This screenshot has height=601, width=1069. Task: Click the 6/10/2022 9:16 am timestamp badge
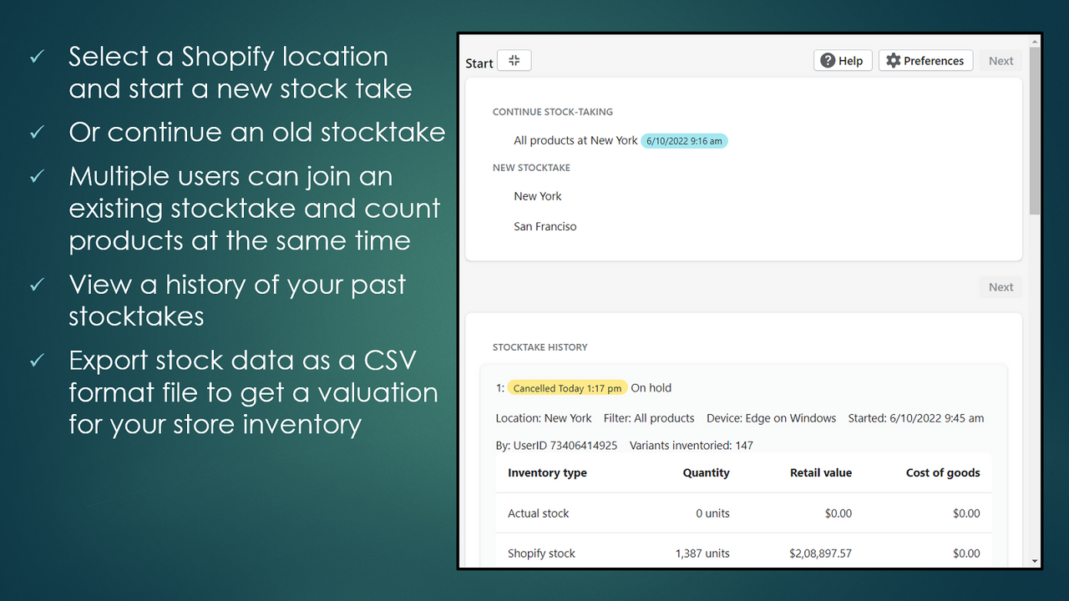coord(684,140)
